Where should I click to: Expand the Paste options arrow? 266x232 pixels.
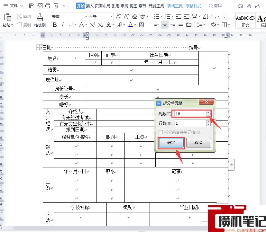click(12, 25)
